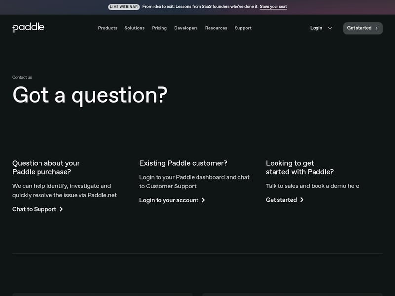395x296 pixels.
Task: Click Question about your Paddle purchase? heading
Action: (x=46, y=167)
